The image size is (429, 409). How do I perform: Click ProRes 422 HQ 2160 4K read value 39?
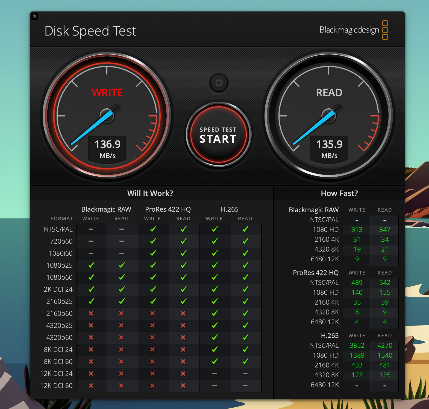385,302
